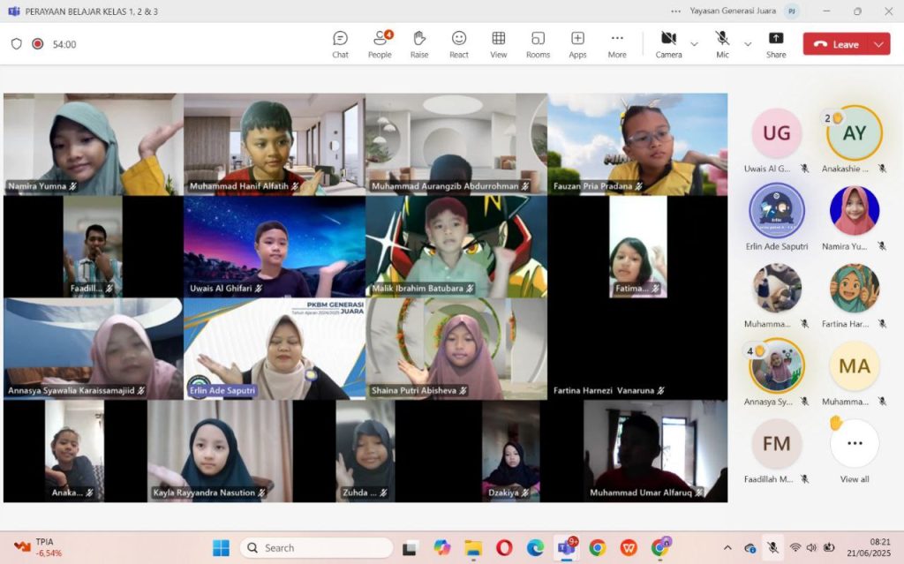Select Muhammad Hanif Alfatih's video tile

[x=275, y=144]
